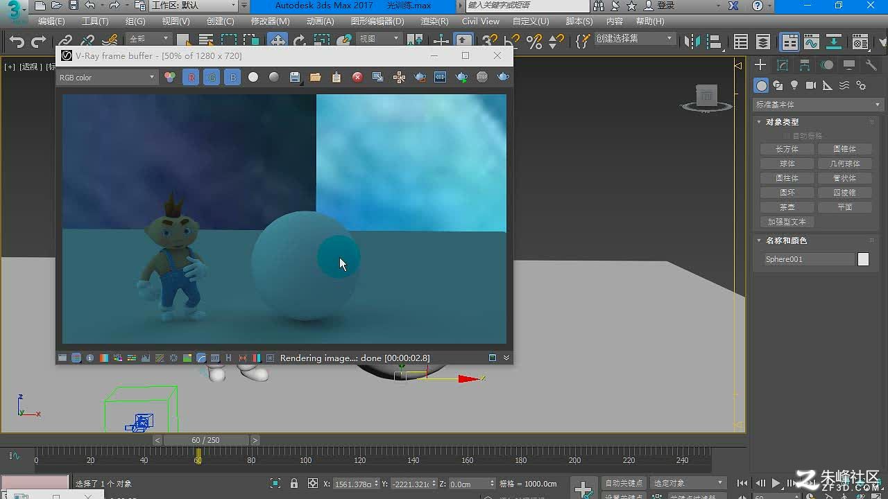Open the 工作区 workspace dropdown
888x499 pixels.
point(194,6)
